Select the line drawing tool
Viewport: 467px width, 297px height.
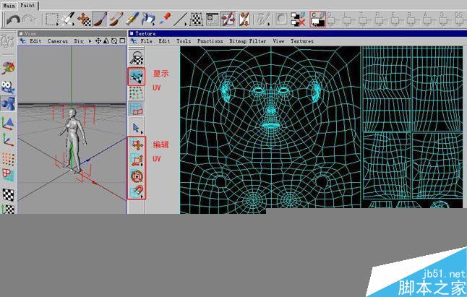(x=180, y=20)
